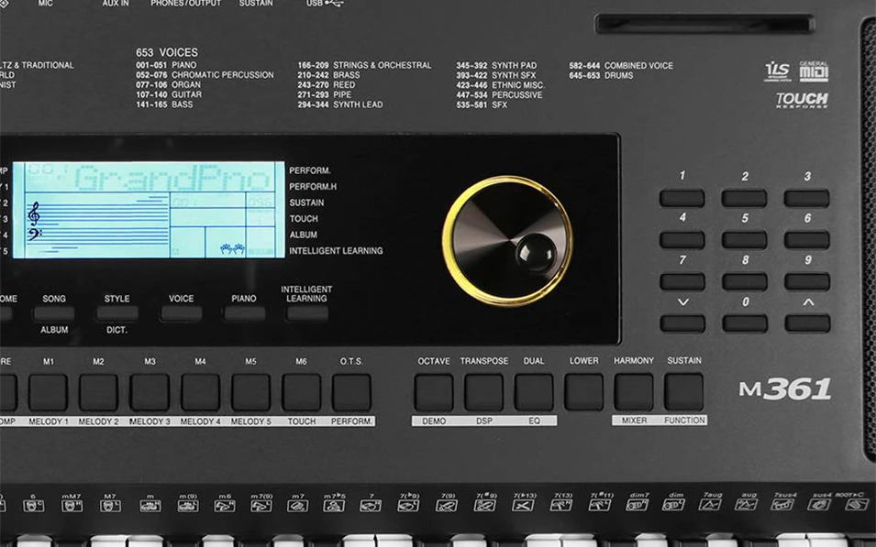Tap the percussion icon under plain m
This screenshot has height=547, width=876.
pos(150,506)
